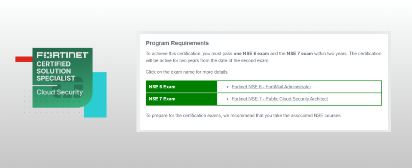Click the sentence recommending associated NSE courses
The image size is (412, 168).
243,115
